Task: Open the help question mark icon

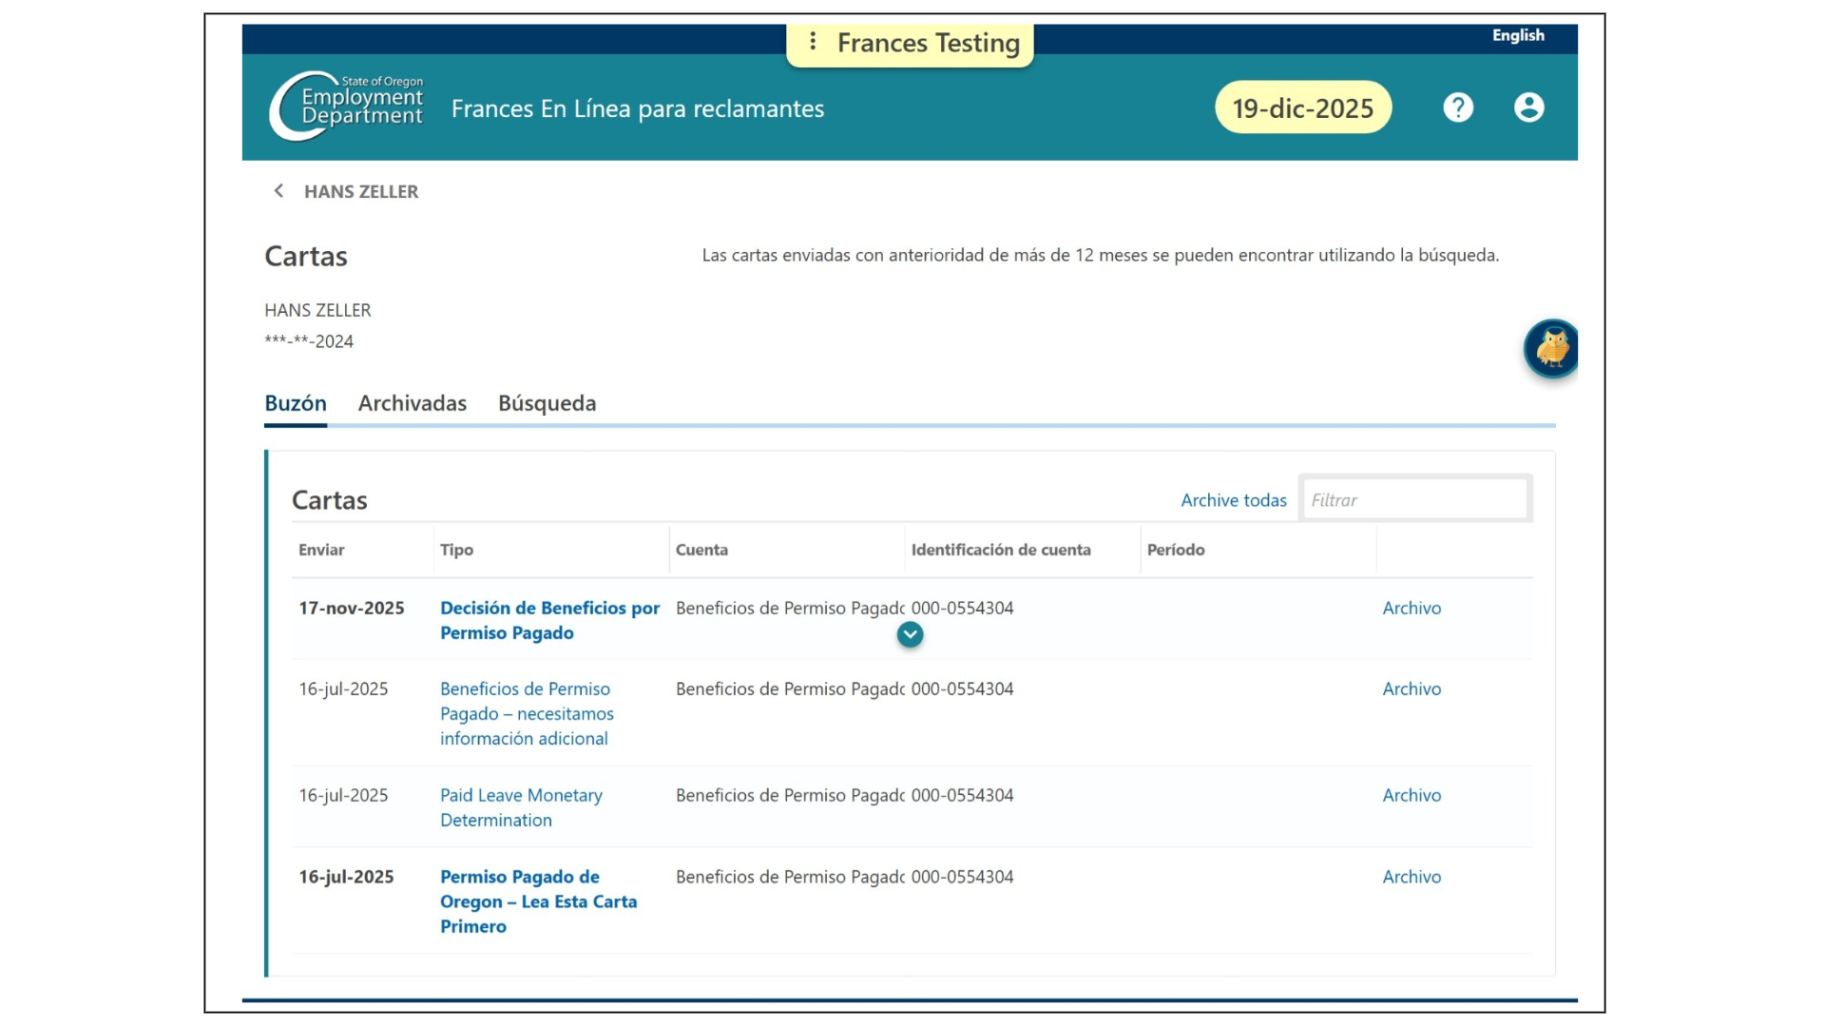Action: coord(1458,107)
